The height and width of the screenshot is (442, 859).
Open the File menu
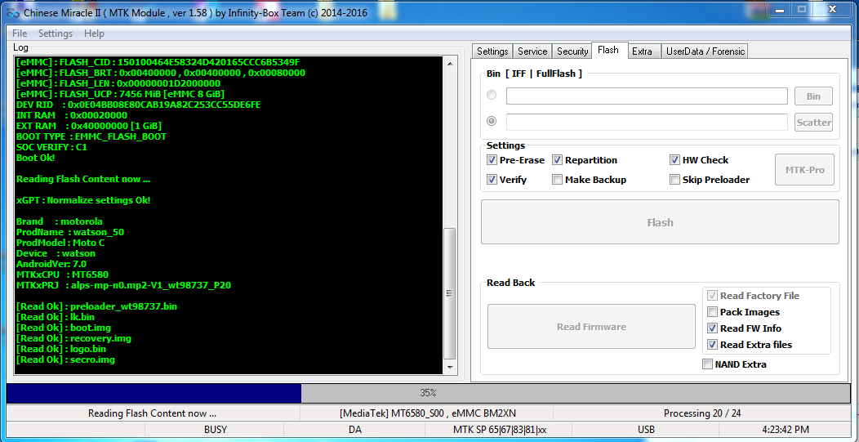[x=20, y=33]
